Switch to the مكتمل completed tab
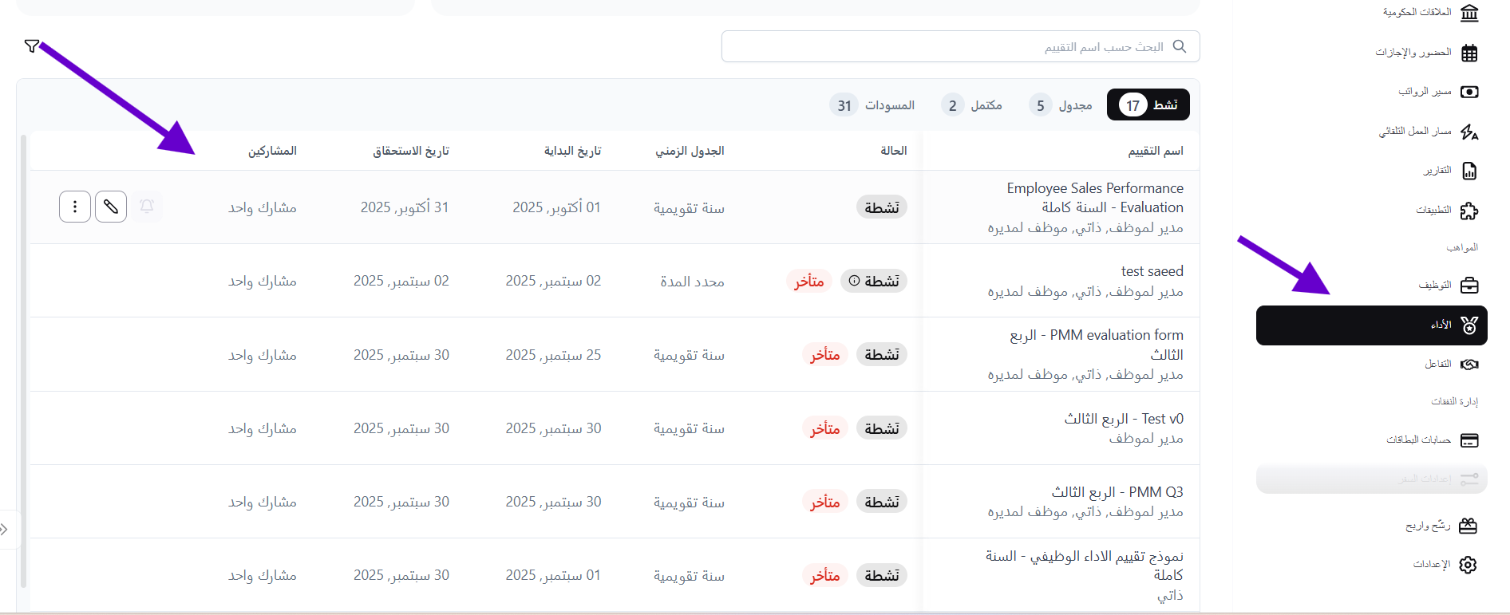The image size is (1510, 615). click(x=972, y=105)
